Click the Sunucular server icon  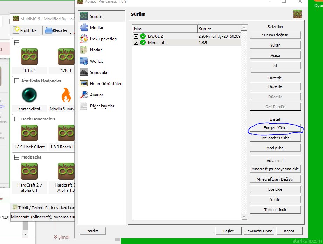(x=84, y=72)
